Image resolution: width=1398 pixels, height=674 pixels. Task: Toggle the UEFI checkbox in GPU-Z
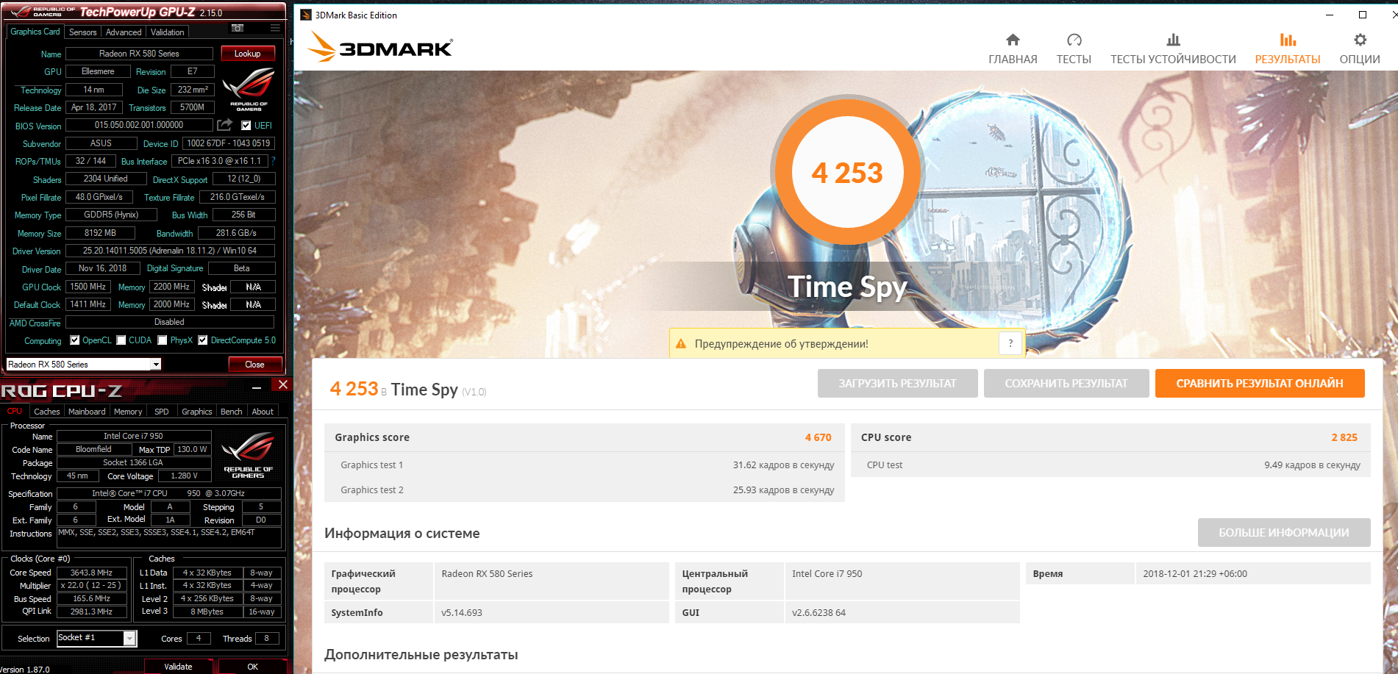click(246, 126)
